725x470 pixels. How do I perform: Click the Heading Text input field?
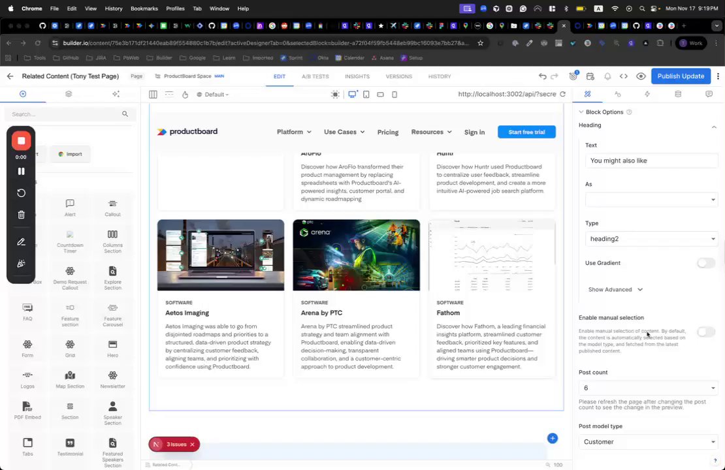click(x=651, y=161)
